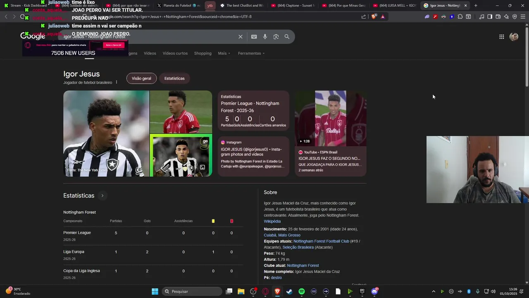Switch to the Visão geral chip

click(141, 78)
